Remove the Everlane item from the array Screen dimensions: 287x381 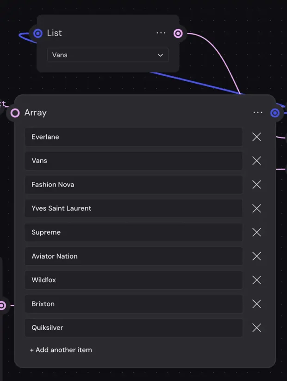click(x=256, y=137)
